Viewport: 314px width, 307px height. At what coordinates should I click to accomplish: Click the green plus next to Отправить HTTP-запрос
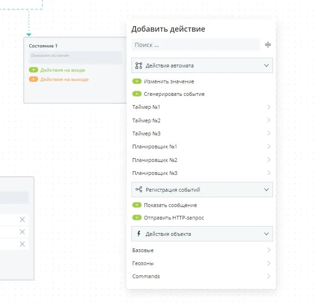click(x=137, y=218)
